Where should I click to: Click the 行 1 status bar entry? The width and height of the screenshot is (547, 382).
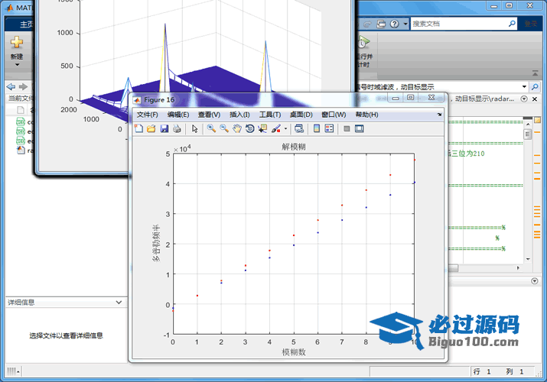482,372
